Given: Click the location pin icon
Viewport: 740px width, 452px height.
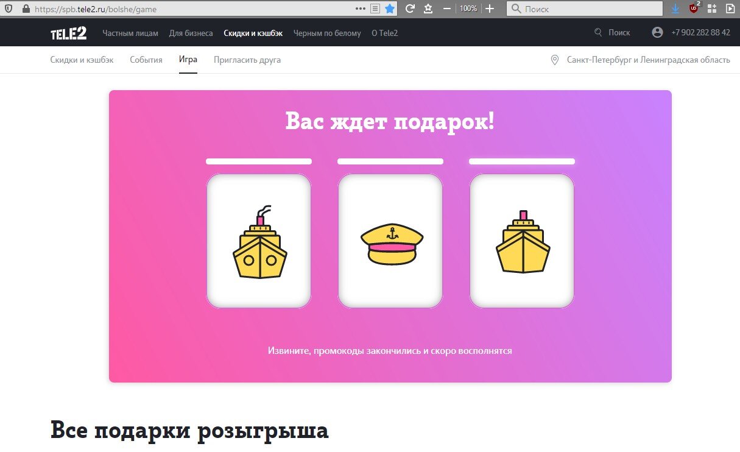Looking at the screenshot, I should pyautogui.click(x=554, y=60).
